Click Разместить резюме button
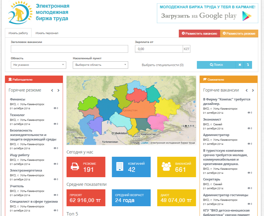This screenshot has width=264, height=216. 239,33
